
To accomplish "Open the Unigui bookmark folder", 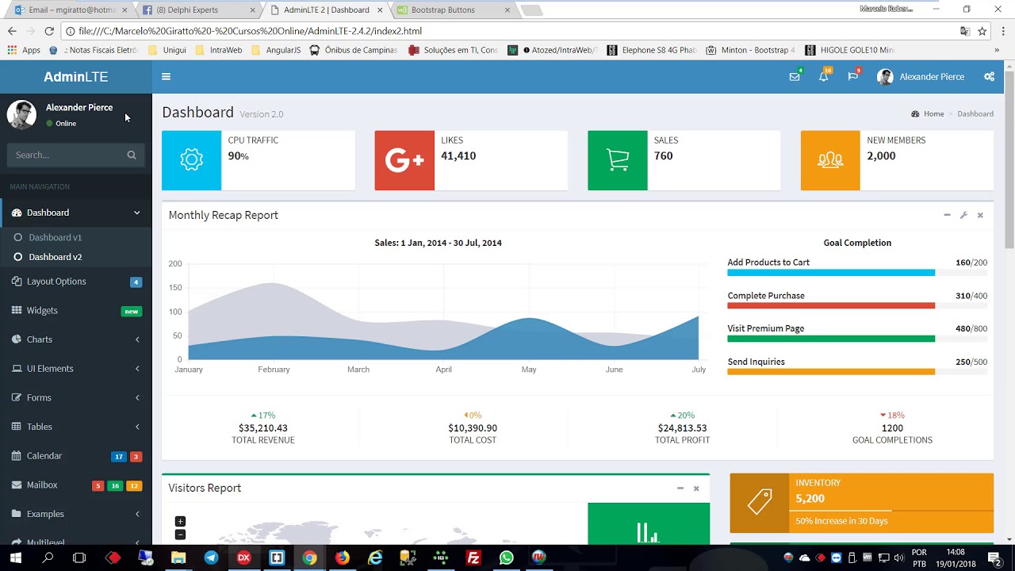I will coord(167,50).
